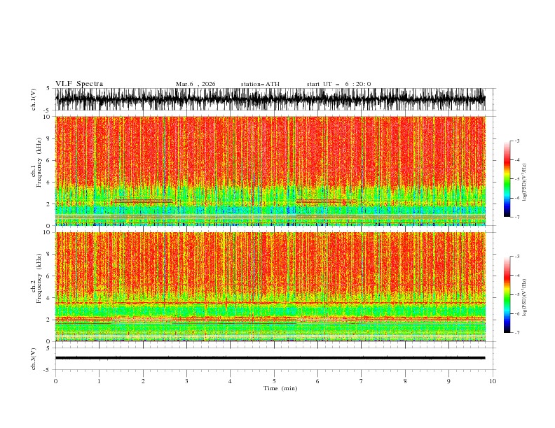Click the 'Time (min)' axis label

point(280,388)
